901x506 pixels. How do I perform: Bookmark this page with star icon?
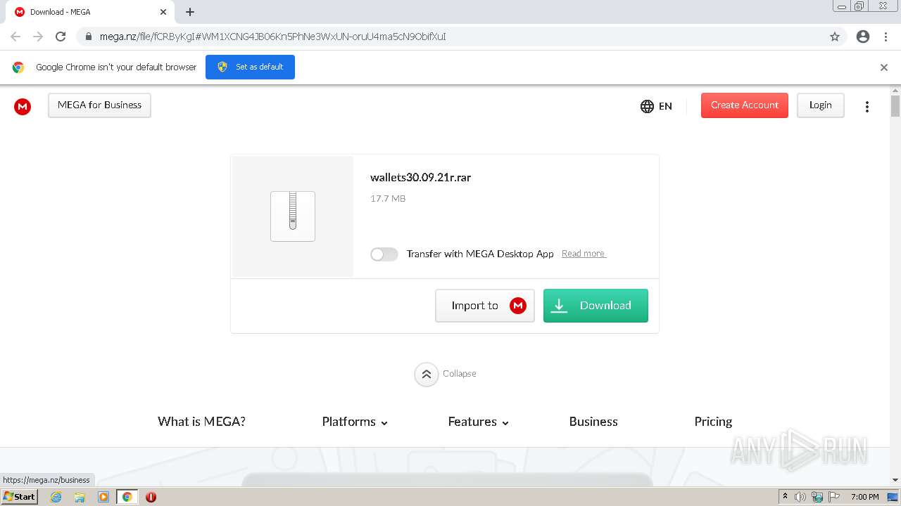(835, 37)
